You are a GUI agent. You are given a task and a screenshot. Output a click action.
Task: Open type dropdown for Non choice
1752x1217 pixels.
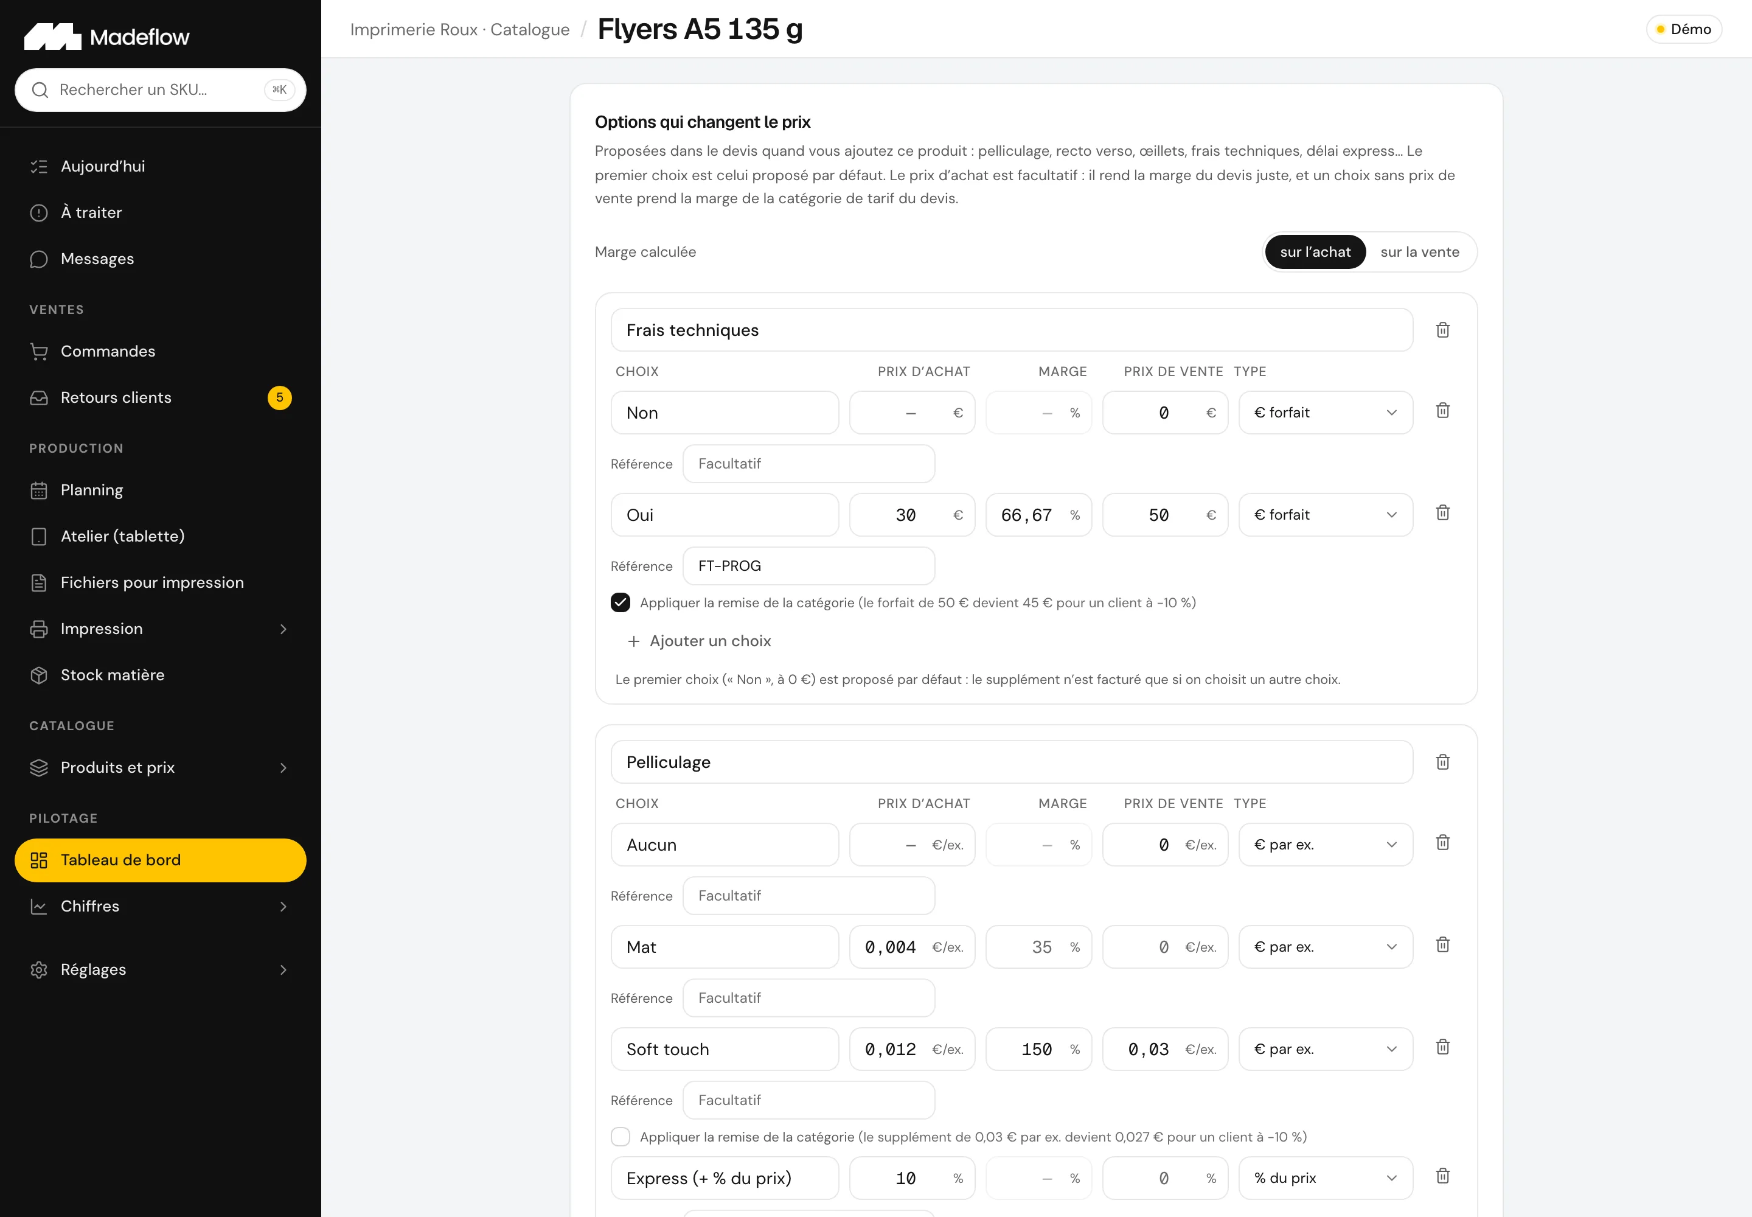(1325, 413)
